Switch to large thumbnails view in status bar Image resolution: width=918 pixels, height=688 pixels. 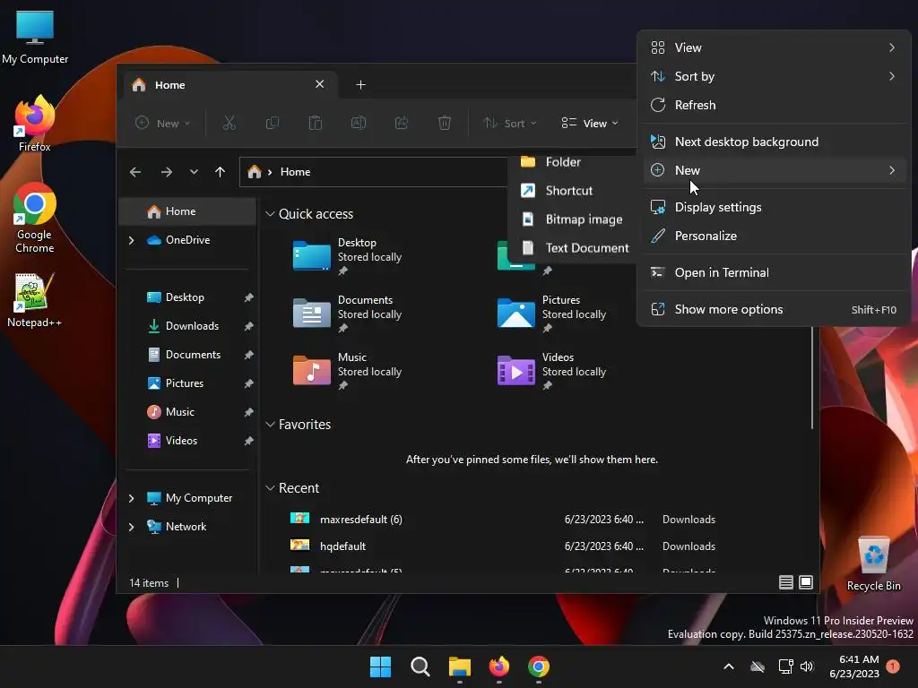pos(806,582)
